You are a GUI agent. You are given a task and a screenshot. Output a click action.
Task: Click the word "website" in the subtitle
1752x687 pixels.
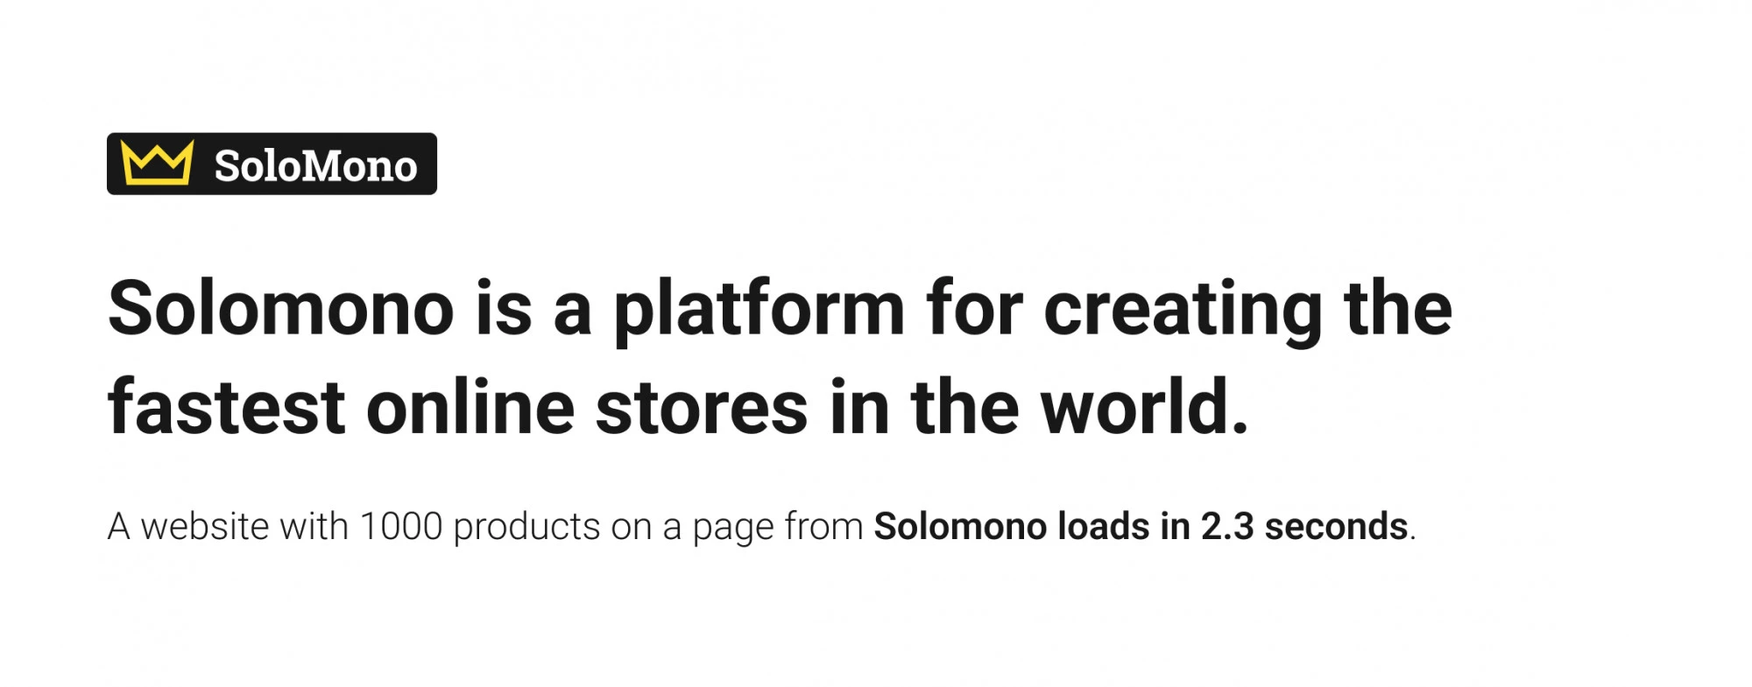pos(205,527)
